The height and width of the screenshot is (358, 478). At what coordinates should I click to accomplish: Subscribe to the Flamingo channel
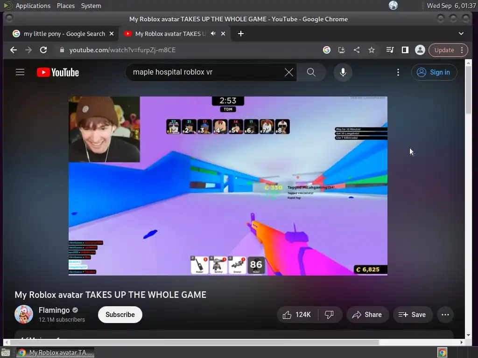[120, 315]
